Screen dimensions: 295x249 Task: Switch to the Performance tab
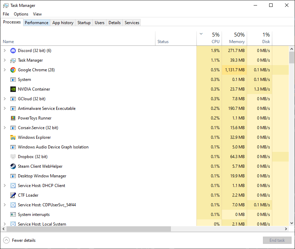tap(37, 23)
